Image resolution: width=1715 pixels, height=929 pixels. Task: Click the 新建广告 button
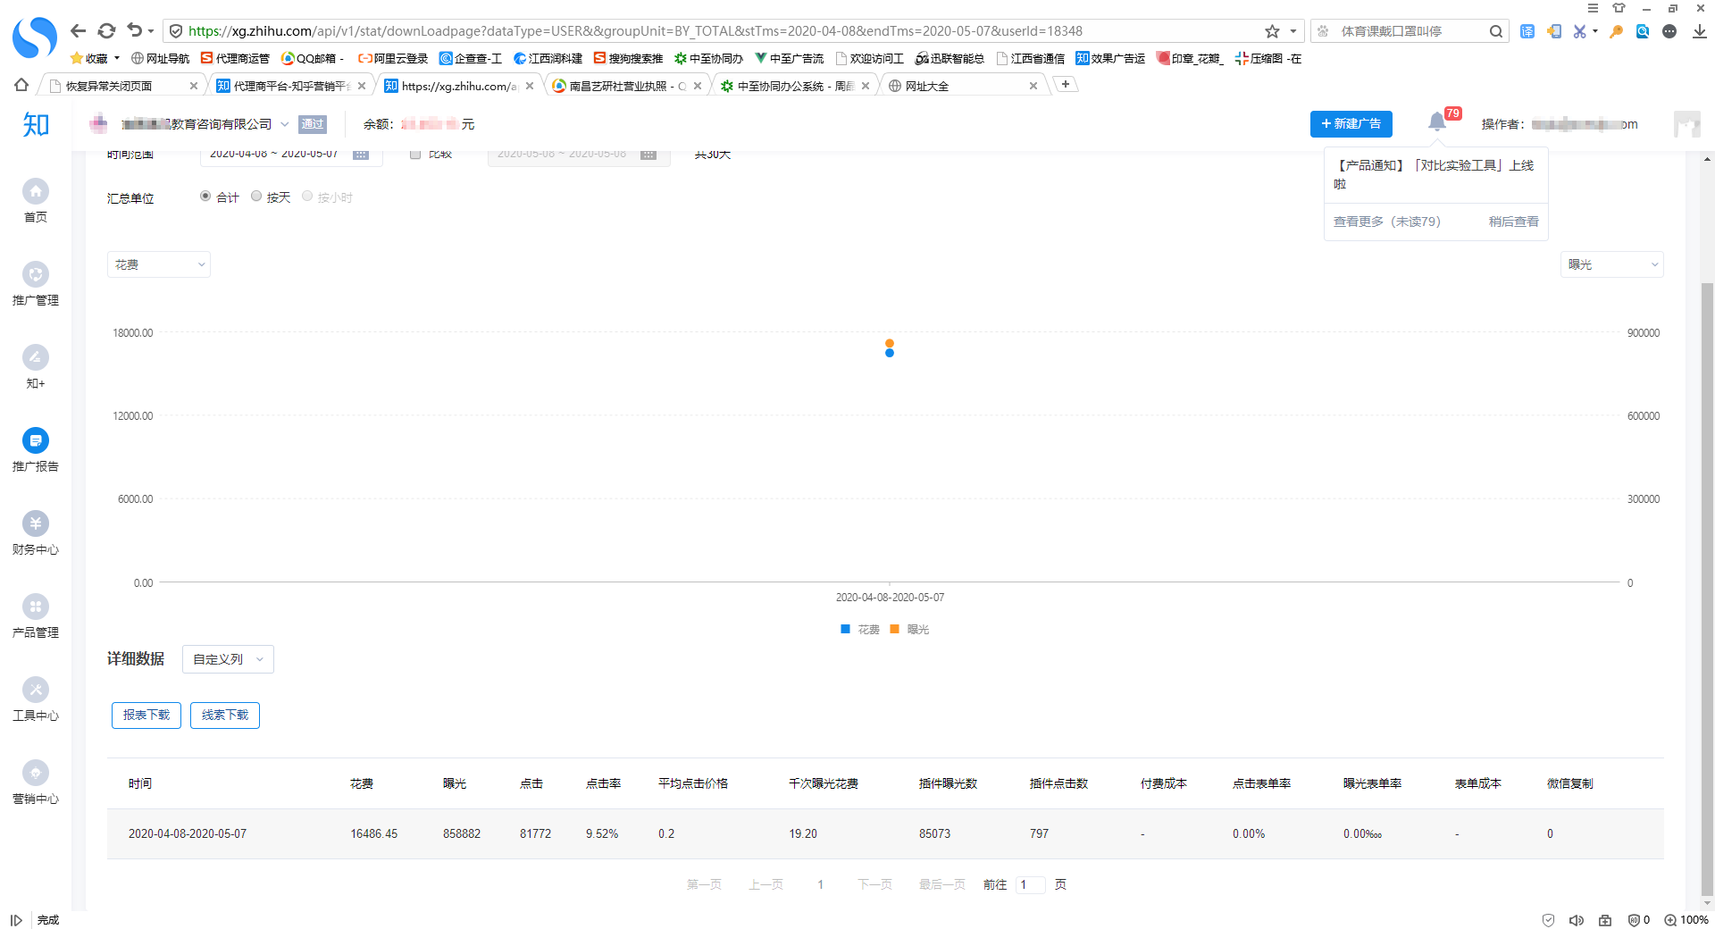click(1351, 124)
